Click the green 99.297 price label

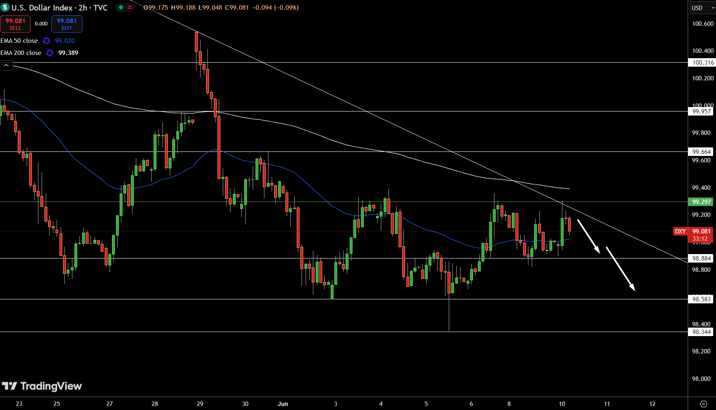tap(701, 202)
